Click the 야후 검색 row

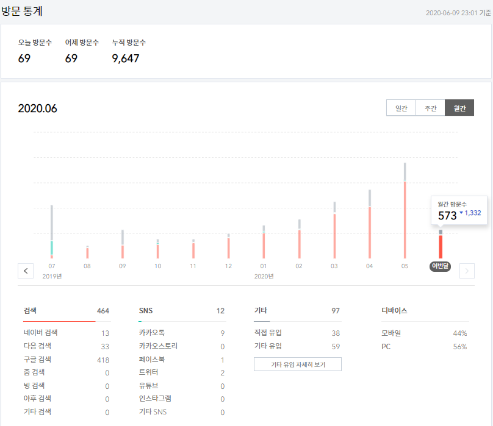[67, 399]
